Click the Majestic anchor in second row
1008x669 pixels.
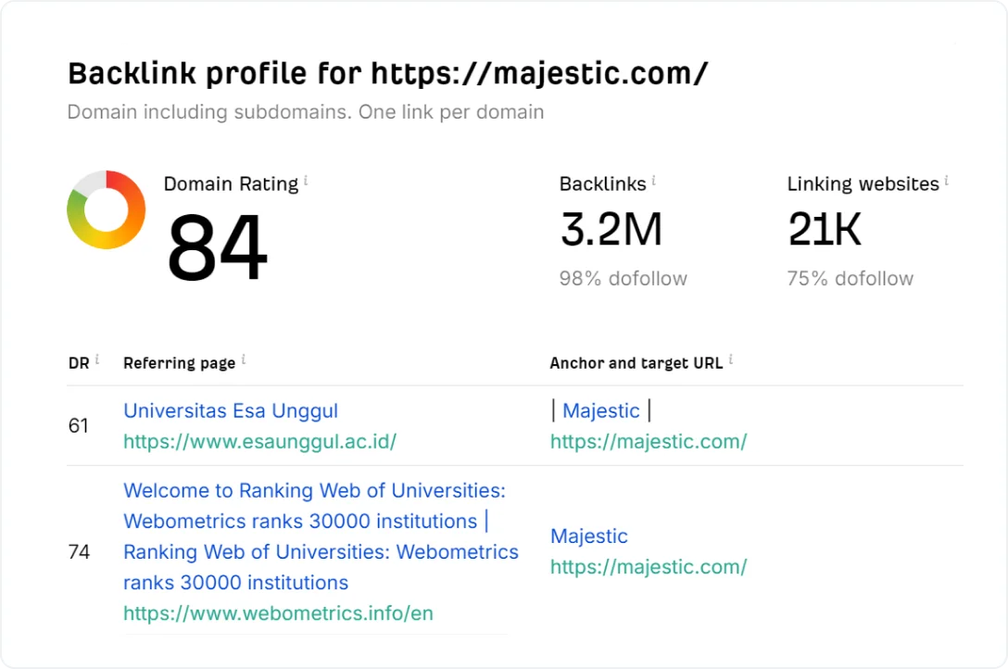(589, 536)
